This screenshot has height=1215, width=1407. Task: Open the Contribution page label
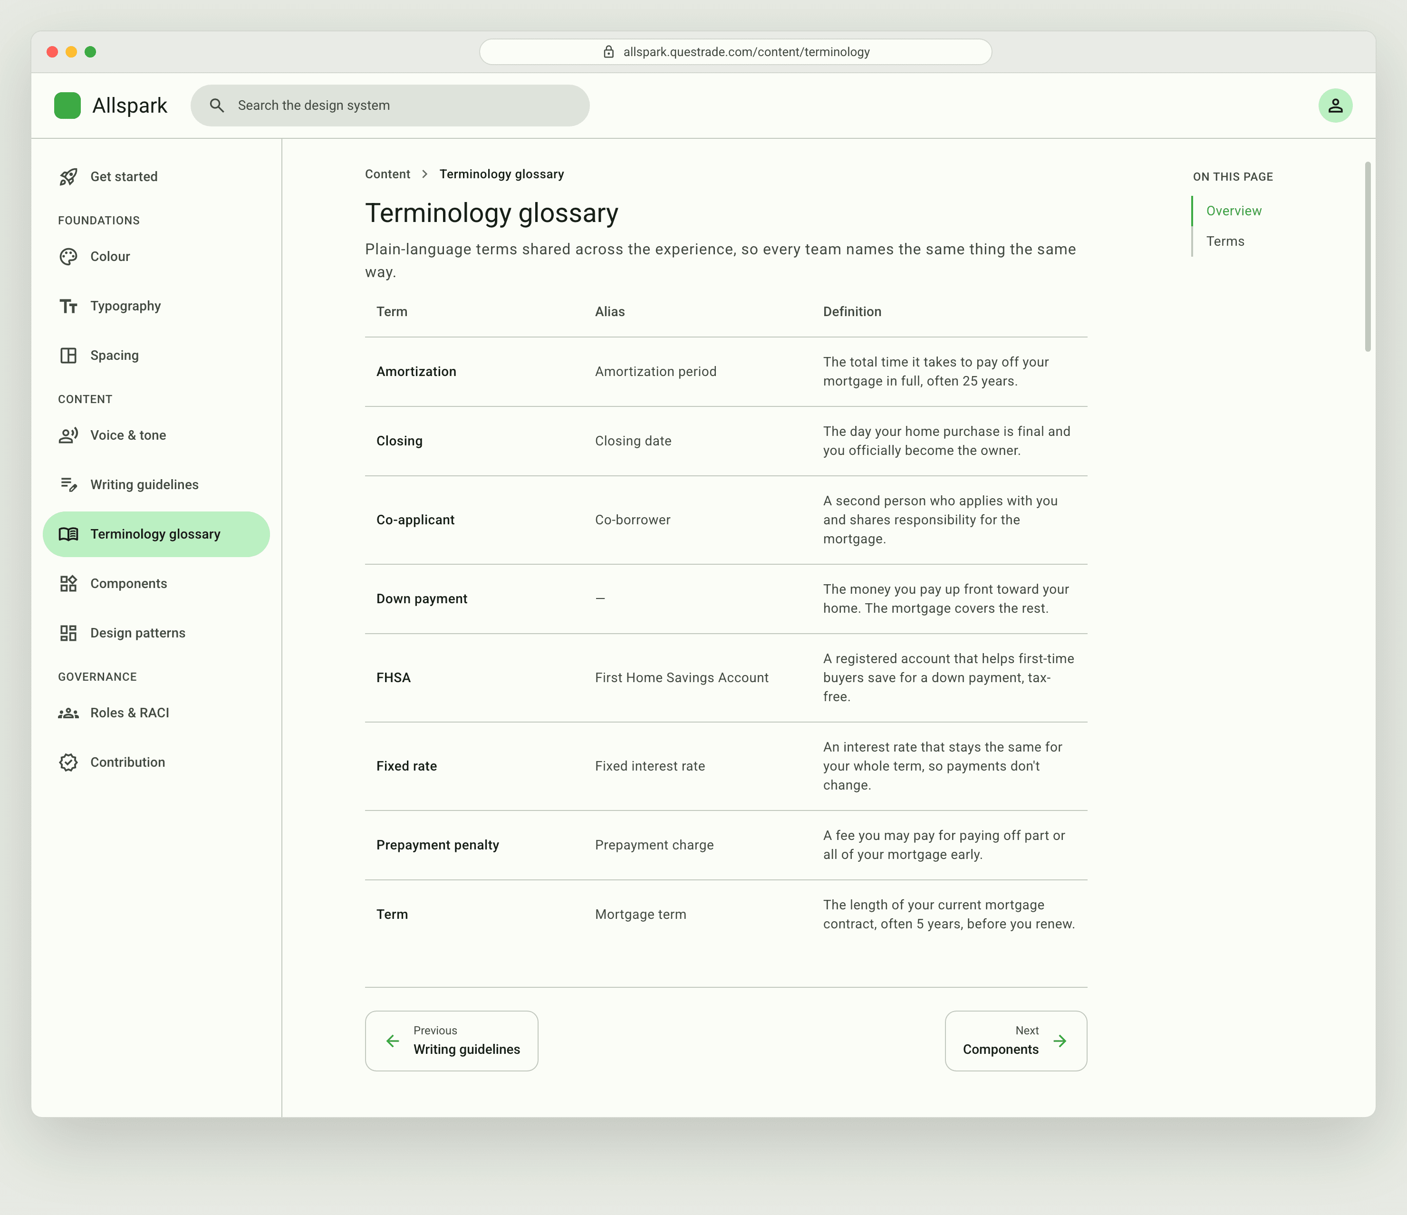click(x=128, y=762)
